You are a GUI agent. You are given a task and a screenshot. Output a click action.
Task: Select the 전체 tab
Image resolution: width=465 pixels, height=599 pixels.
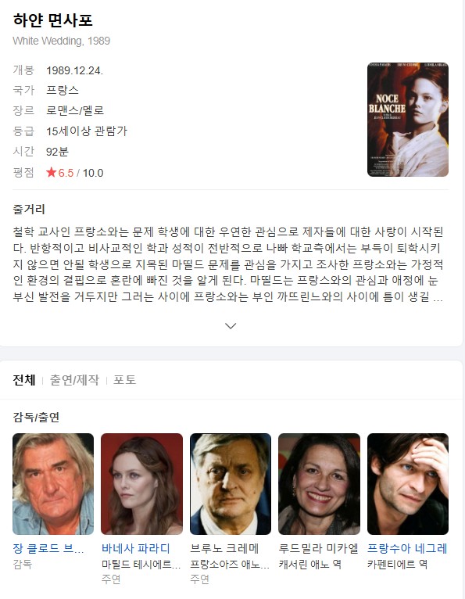(24, 380)
